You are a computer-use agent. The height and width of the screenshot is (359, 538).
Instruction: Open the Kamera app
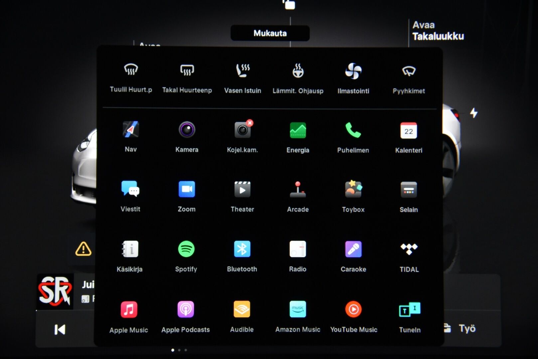pyautogui.click(x=187, y=137)
